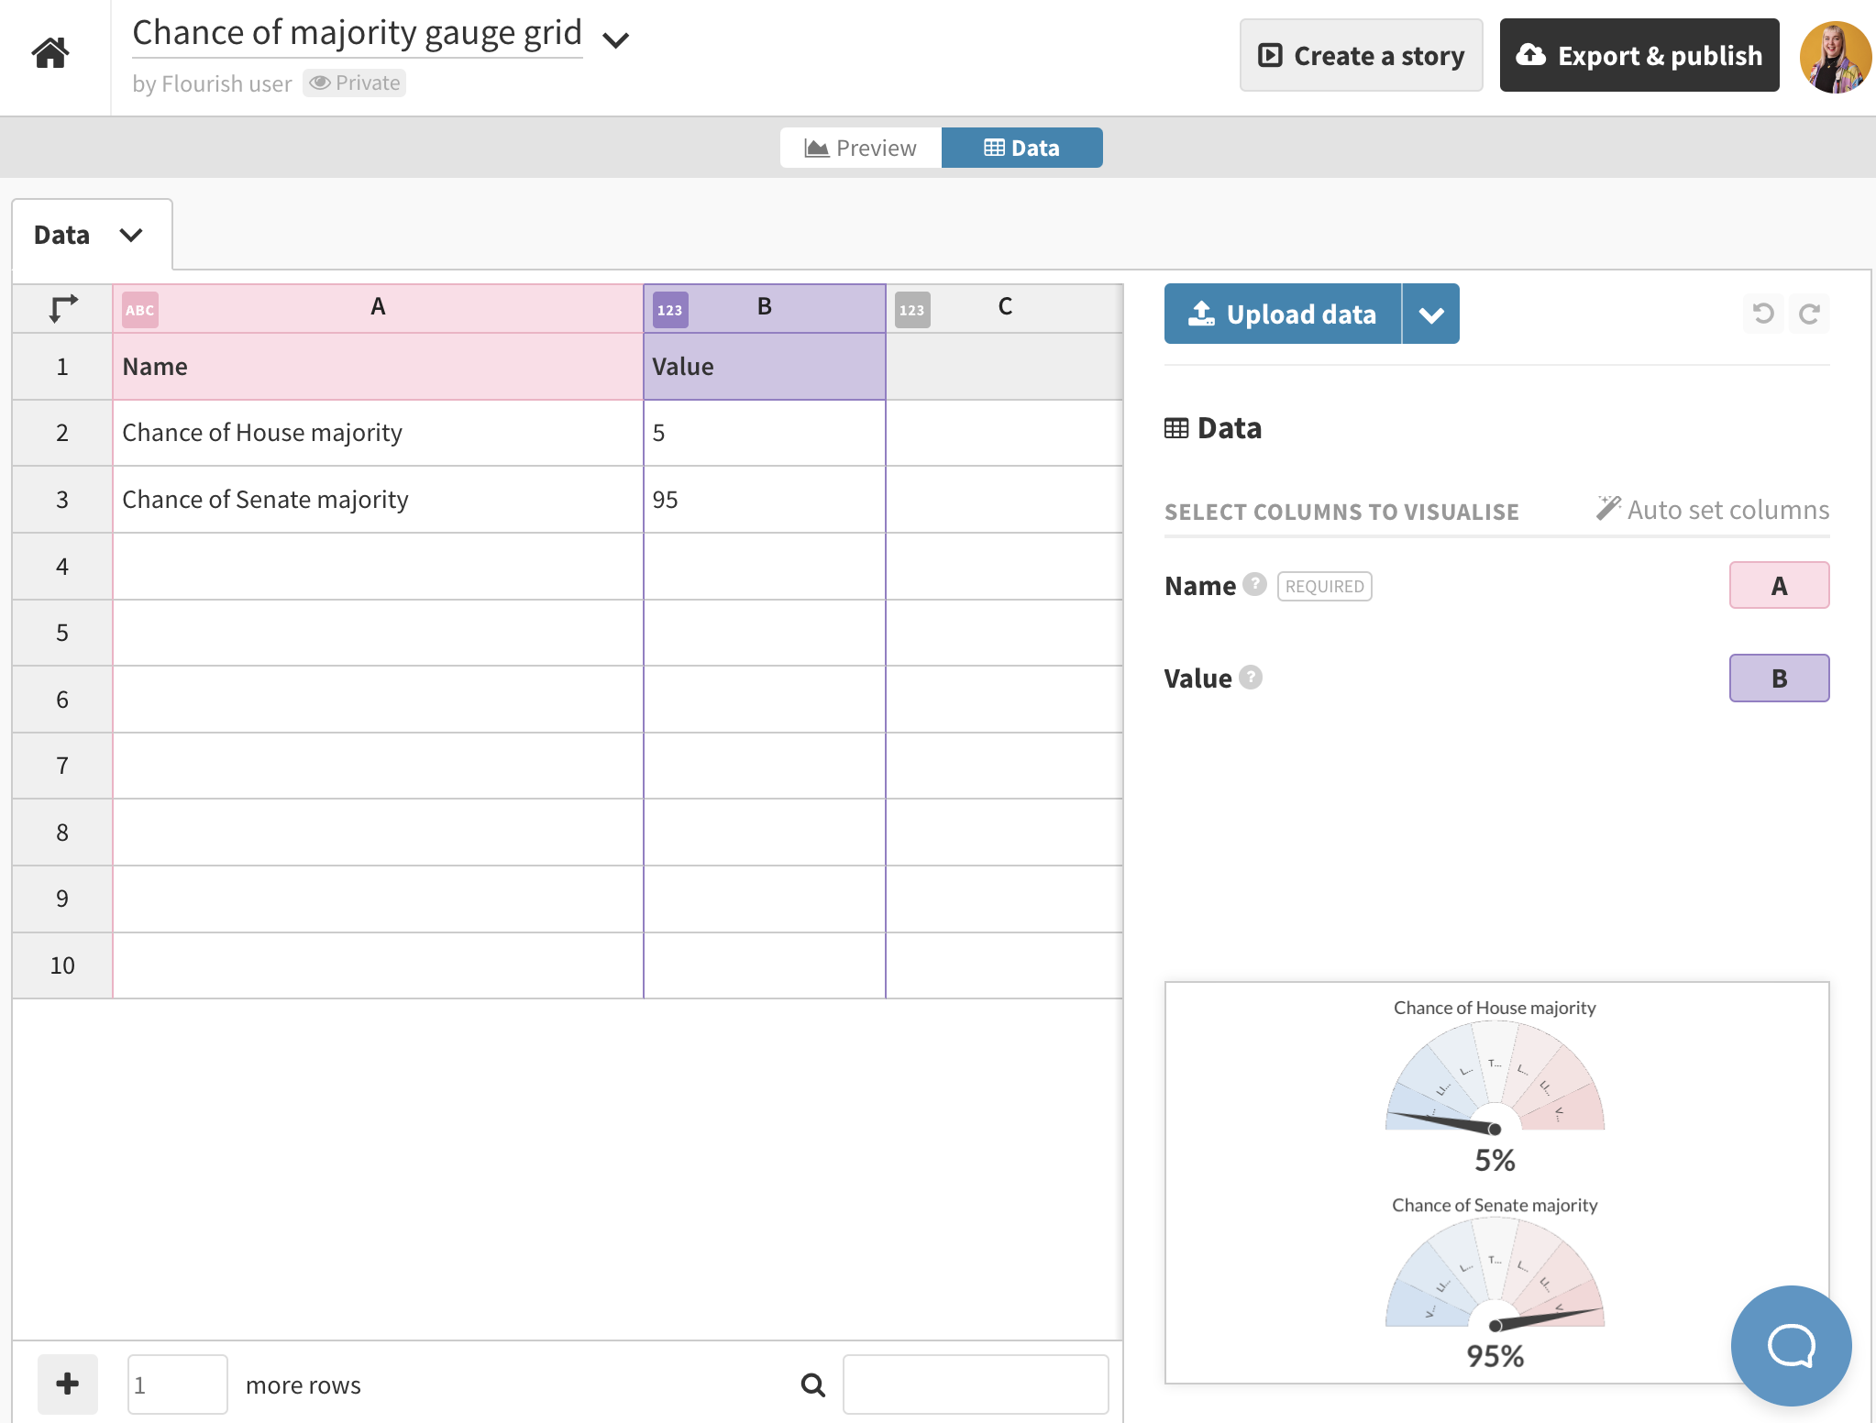Click the Value help question mark
This screenshot has height=1423, width=1876.
1251,677
